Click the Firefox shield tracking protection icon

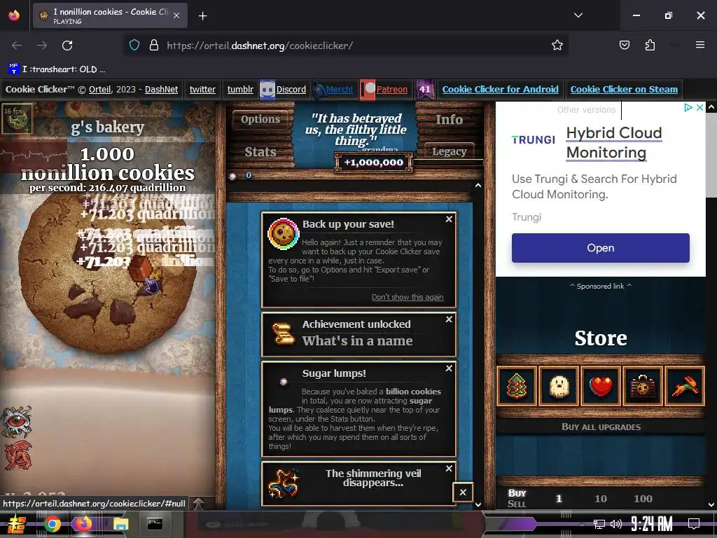[134, 46]
